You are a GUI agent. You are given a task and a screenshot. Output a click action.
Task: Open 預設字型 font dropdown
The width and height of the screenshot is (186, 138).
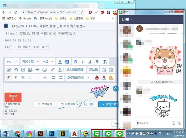(30, 62)
